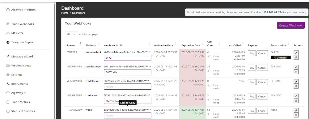Click the Status of Services info icon
Viewport: 309px width, 119px height.
[8, 111]
